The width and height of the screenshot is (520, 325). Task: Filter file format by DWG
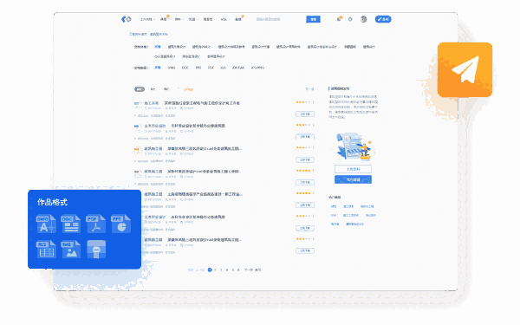tap(171, 68)
